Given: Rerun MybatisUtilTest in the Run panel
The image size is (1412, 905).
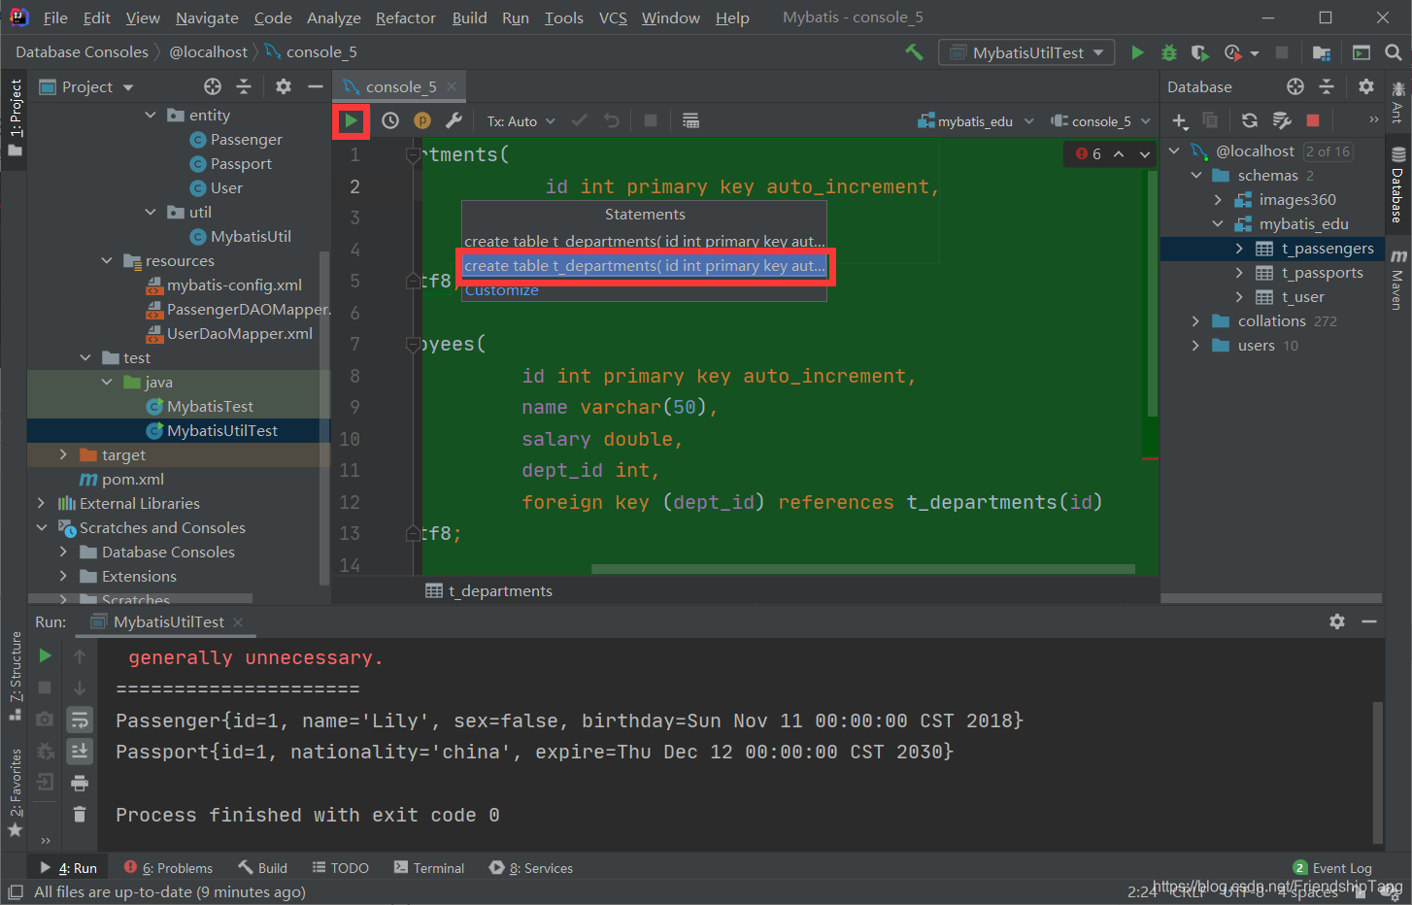Looking at the screenshot, I should point(45,655).
